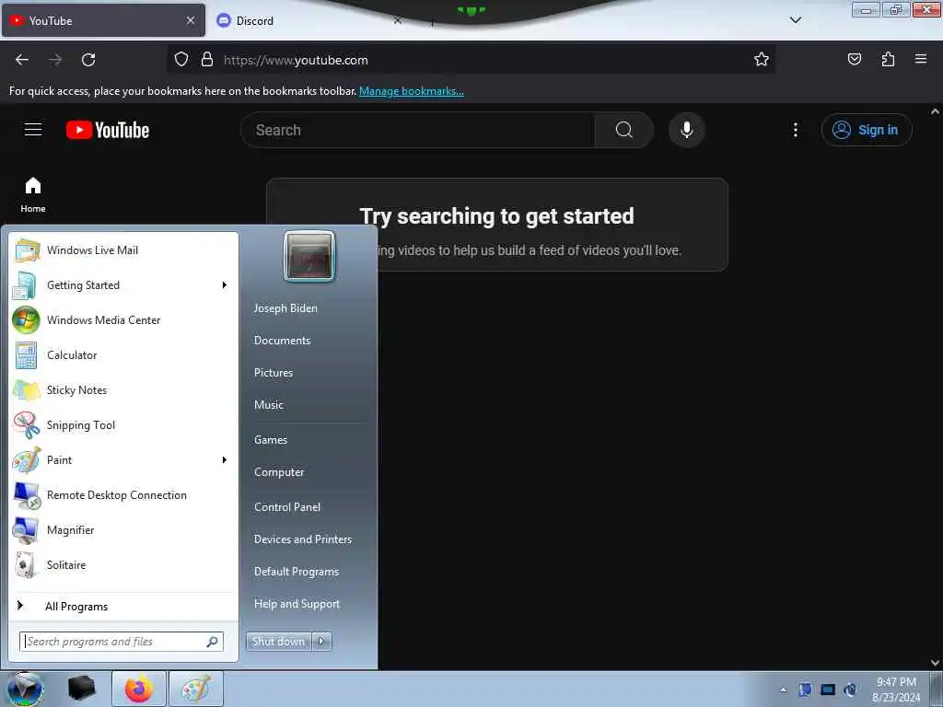Open Sticky Notes
This screenshot has width=943, height=707.
124,389
